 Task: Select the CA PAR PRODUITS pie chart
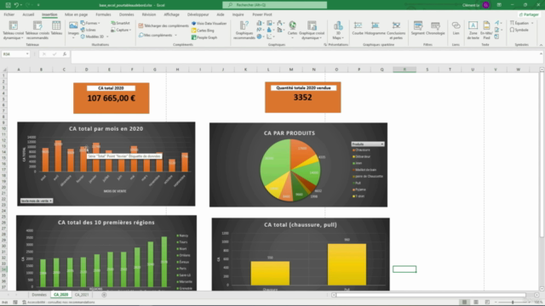[298, 165]
